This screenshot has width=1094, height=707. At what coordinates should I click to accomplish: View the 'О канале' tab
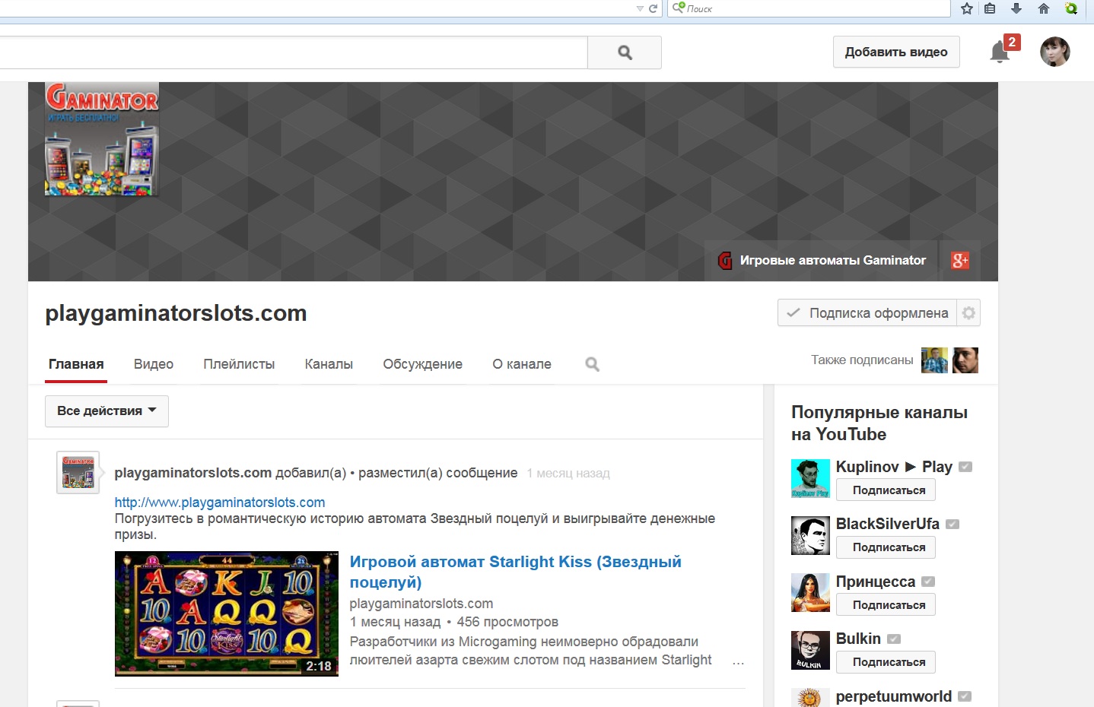tap(522, 364)
